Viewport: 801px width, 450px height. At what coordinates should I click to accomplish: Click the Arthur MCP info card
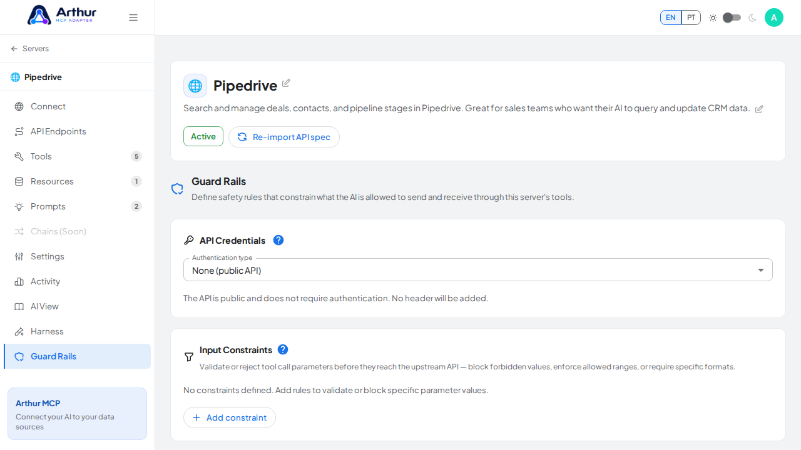(78, 414)
